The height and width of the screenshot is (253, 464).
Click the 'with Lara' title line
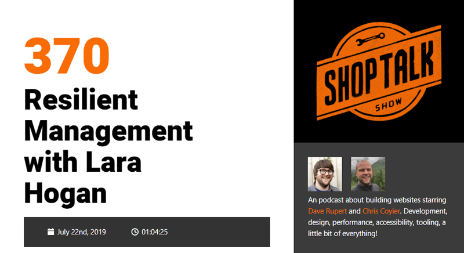point(82,162)
